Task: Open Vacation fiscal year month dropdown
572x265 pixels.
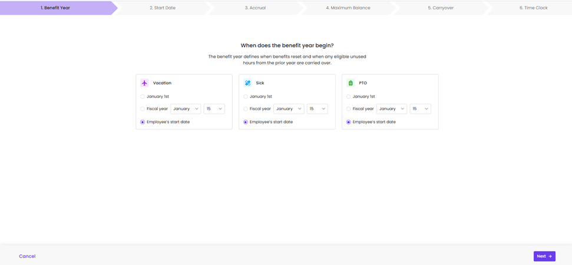Action: click(x=186, y=109)
